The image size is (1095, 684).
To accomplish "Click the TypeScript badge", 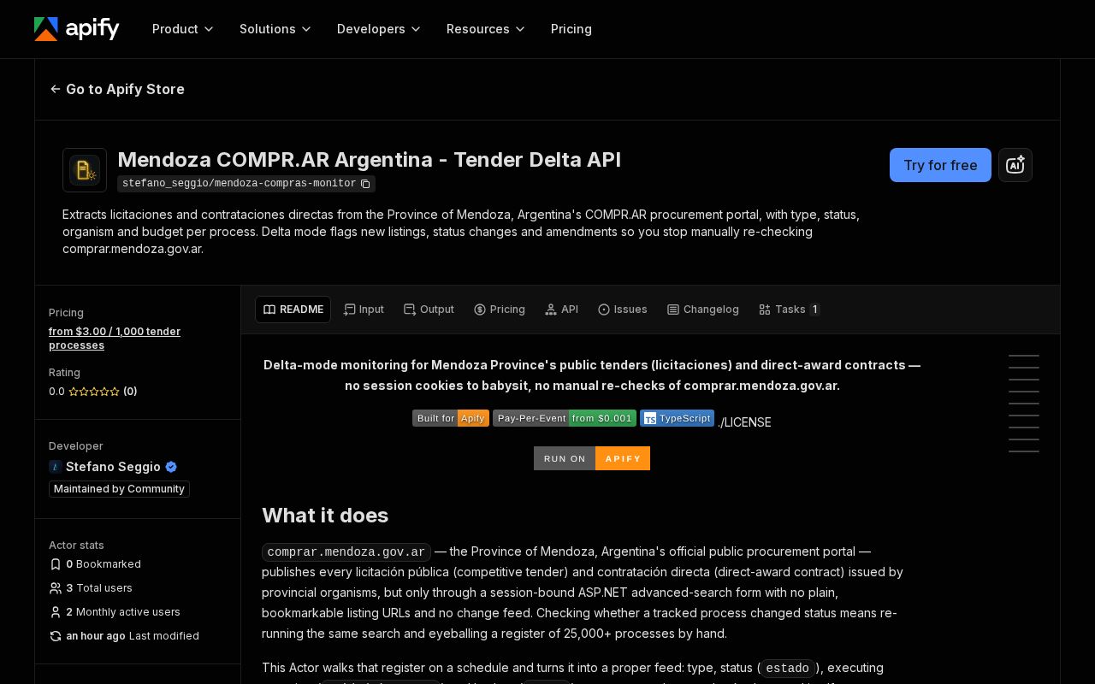I will click(x=677, y=418).
